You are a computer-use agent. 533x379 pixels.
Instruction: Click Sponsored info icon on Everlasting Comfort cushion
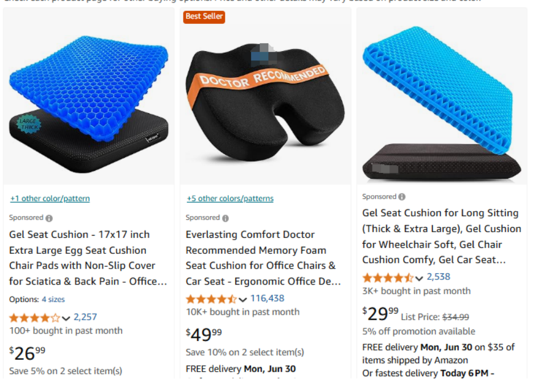coord(225,219)
